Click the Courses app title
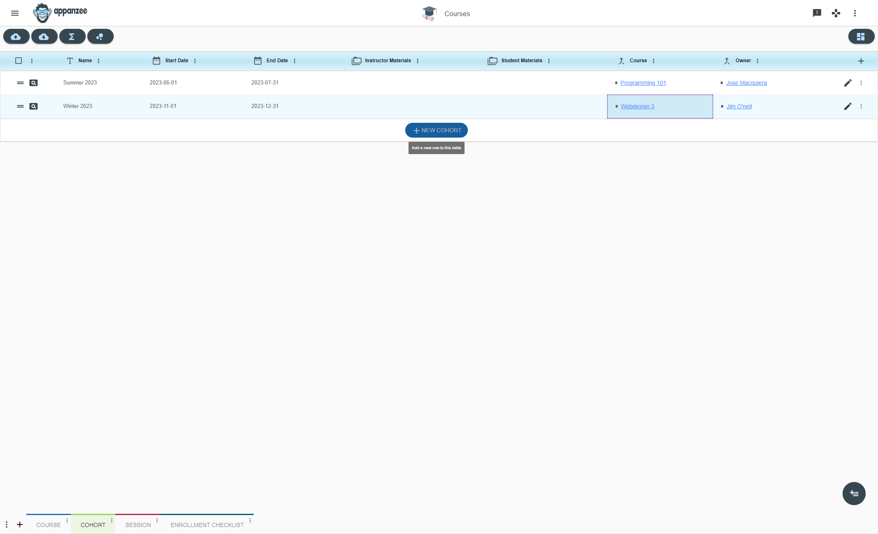 457,14
